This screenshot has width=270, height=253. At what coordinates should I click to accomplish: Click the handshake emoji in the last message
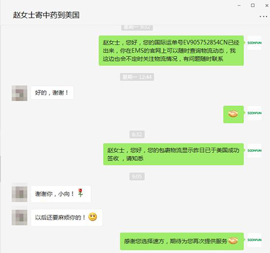point(233,241)
